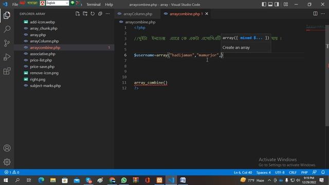Open the Help menu

109,5
